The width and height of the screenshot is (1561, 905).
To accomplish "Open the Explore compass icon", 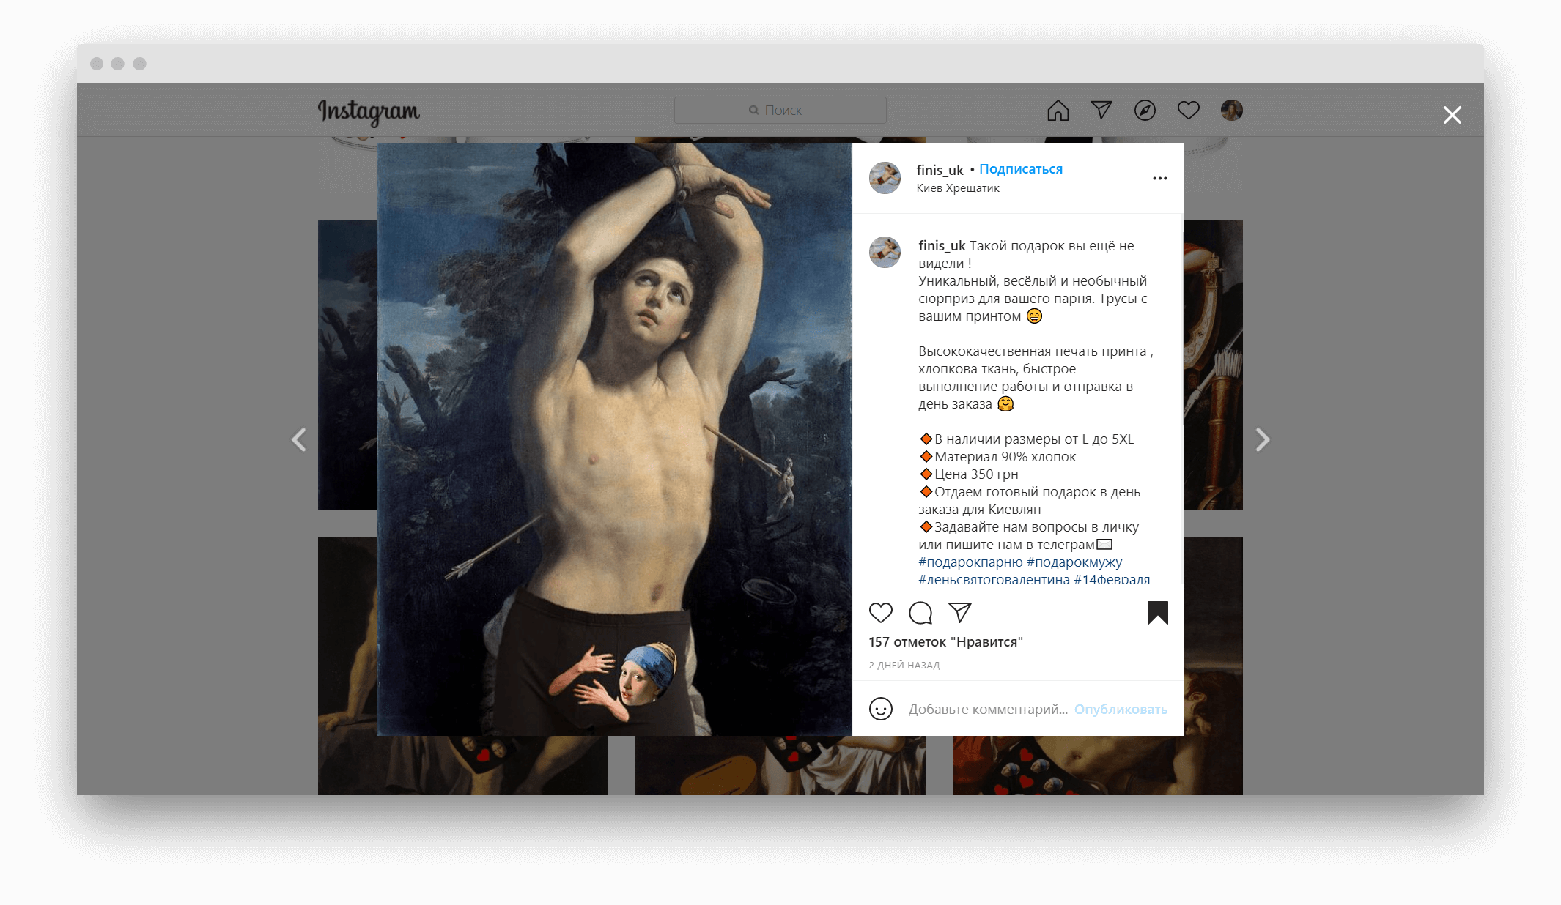I will [x=1145, y=111].
